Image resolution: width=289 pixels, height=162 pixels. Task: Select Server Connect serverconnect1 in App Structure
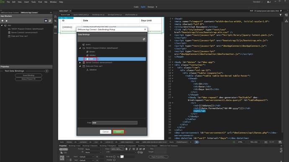[24, 33]
